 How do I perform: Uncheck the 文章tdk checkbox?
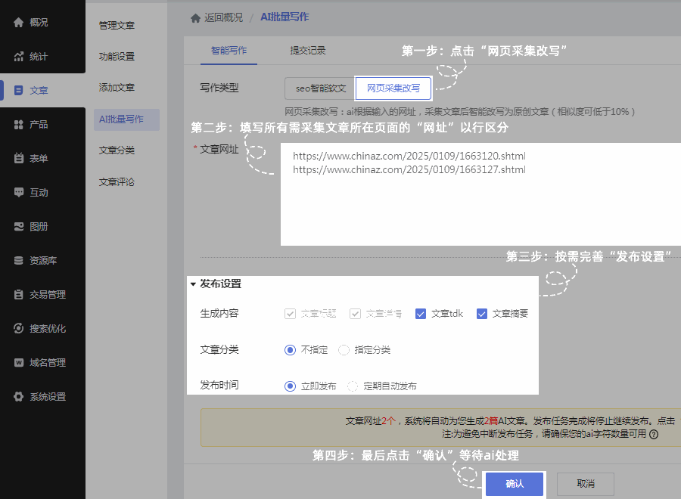click(421, 314)
